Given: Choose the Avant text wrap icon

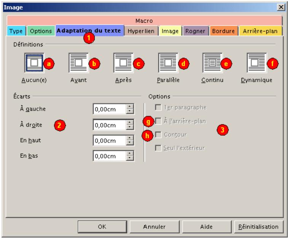Looking at the screenshot, I should pyautogui.click(x=78, y=63).
